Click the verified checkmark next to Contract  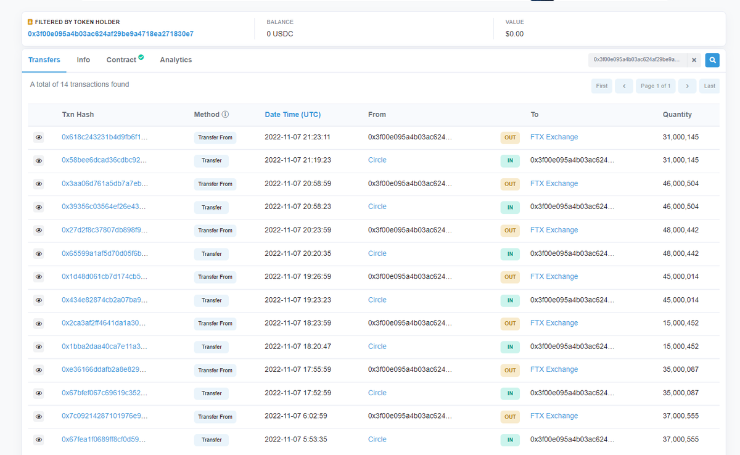tap(141, 57)
